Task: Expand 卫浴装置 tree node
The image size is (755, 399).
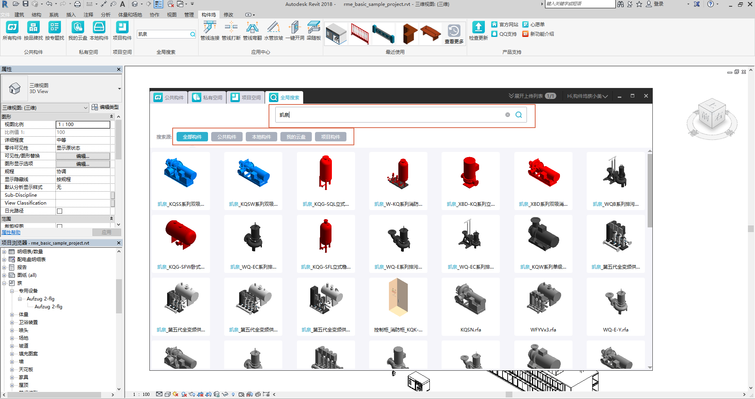Action: (12, 322)
